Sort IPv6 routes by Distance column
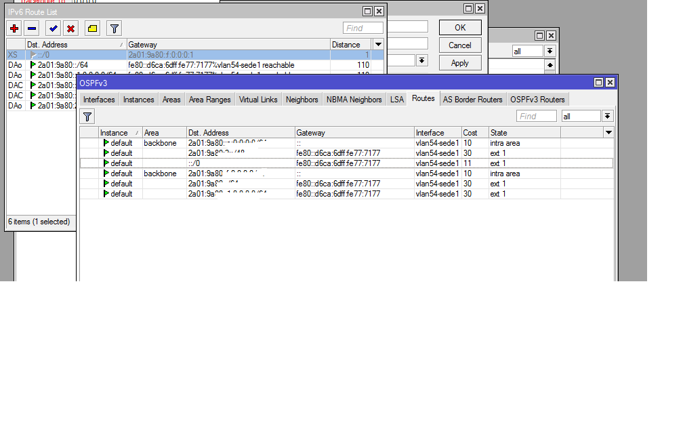This screenshot has width=683, height=427. pyautogui.click(x=351, y=45)
